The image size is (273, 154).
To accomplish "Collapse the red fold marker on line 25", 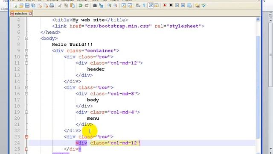I will pos(26,149).
